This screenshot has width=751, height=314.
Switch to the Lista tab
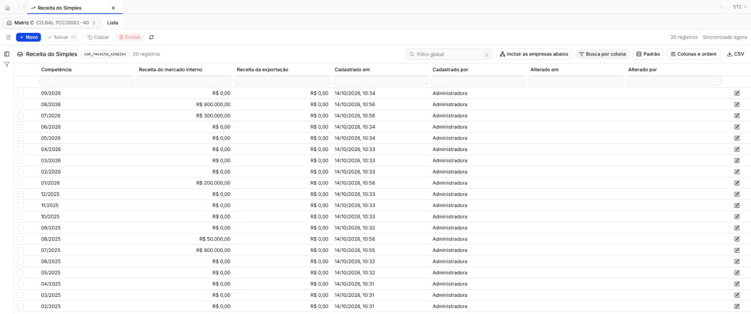coord(113,22)
